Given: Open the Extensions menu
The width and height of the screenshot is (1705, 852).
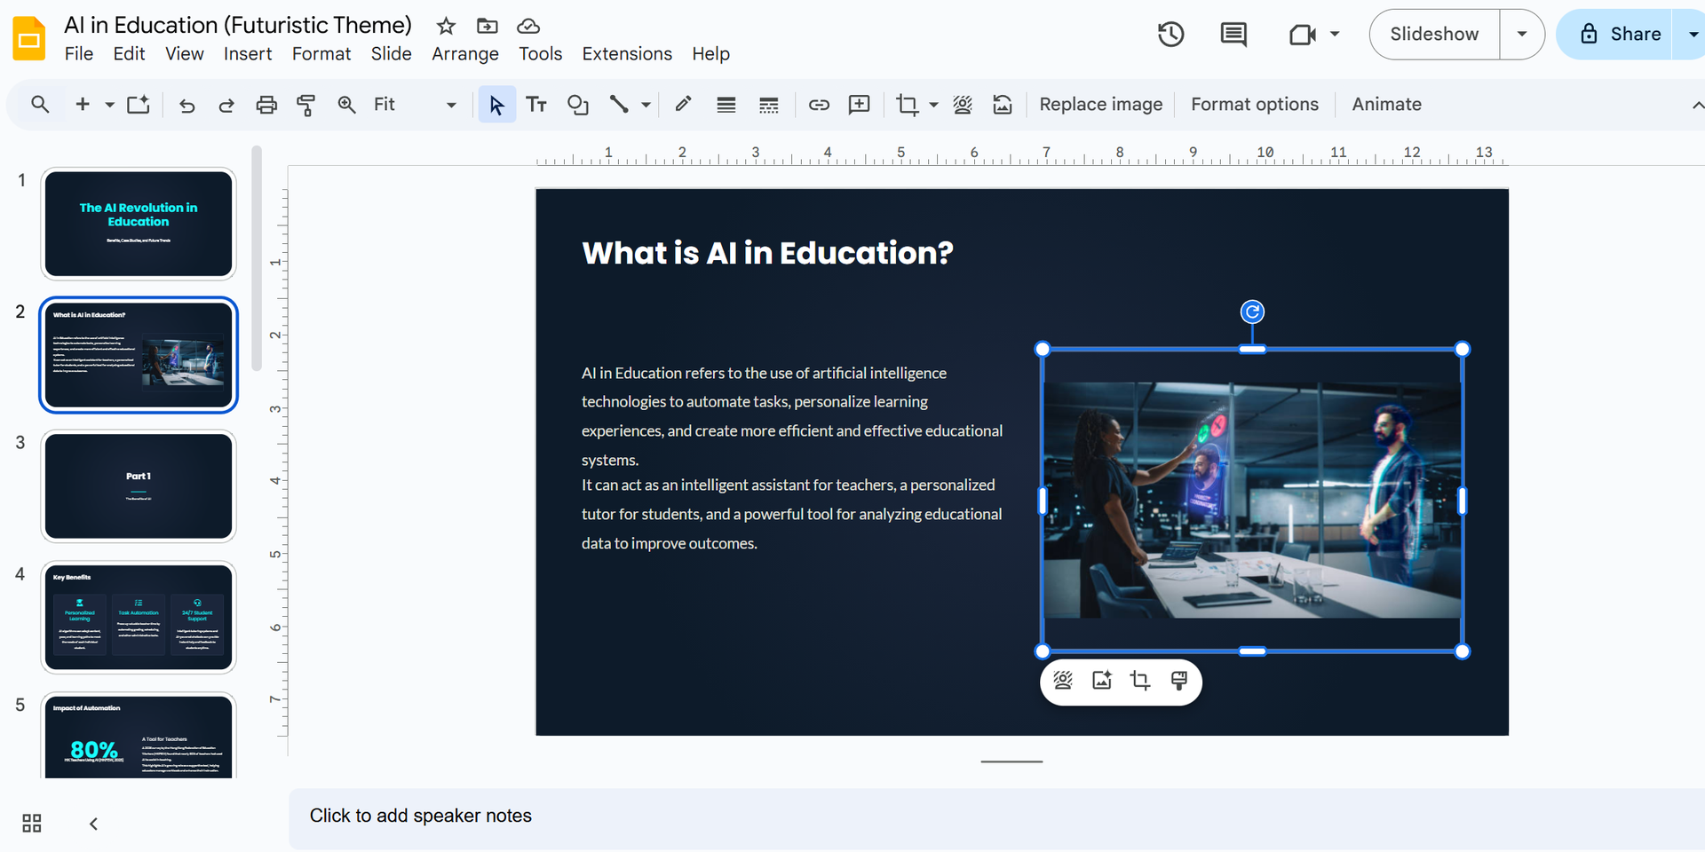Looking at the screenshot, I should (627, 54).
